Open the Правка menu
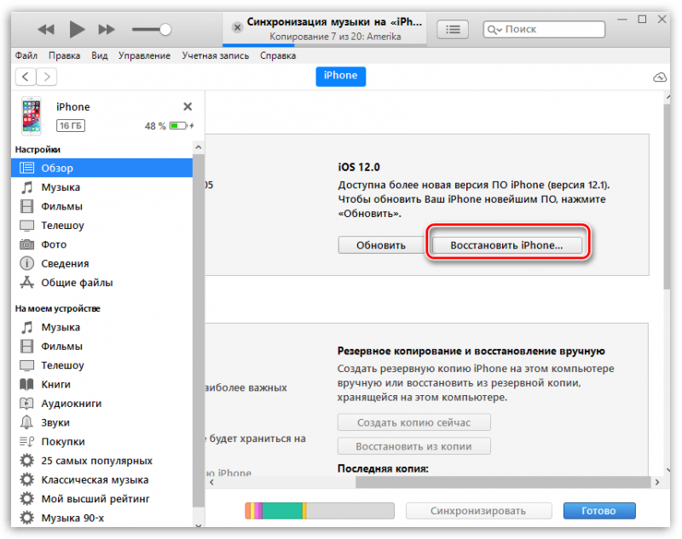Viewport: 682px width, 539px height. pyautogui.click(x=65, y=55)
